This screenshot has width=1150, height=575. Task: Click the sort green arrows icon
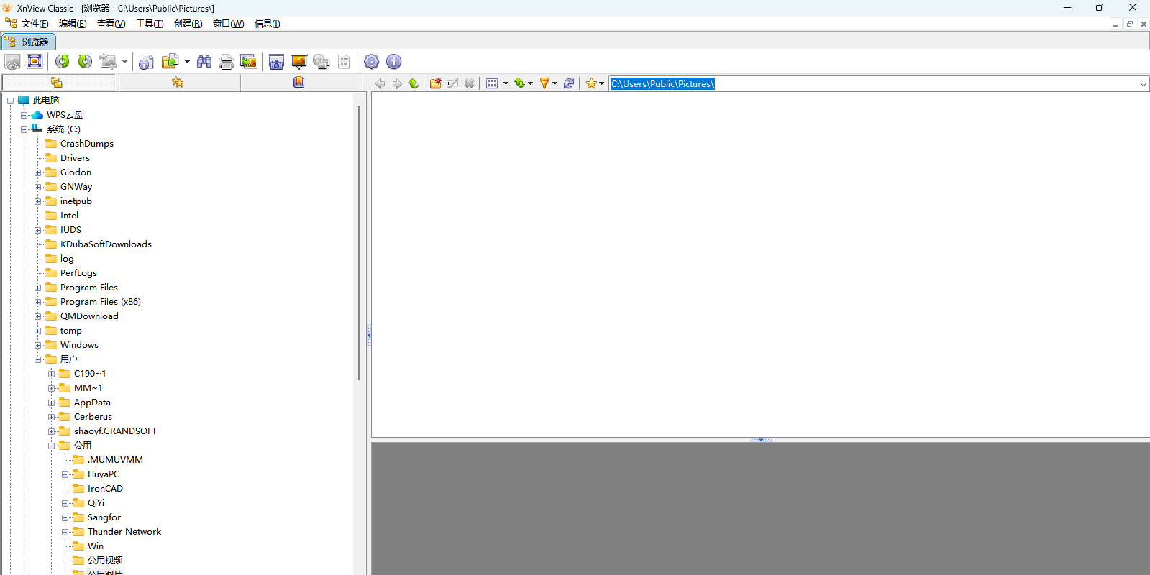tap(519, 83)
